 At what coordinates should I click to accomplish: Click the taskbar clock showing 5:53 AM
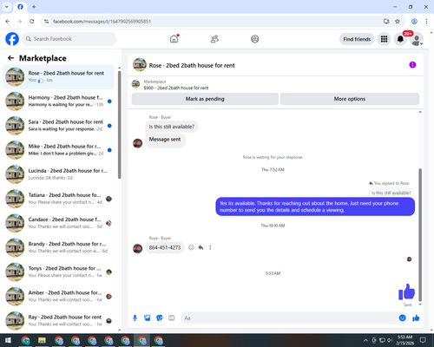[x=404, y=340]
